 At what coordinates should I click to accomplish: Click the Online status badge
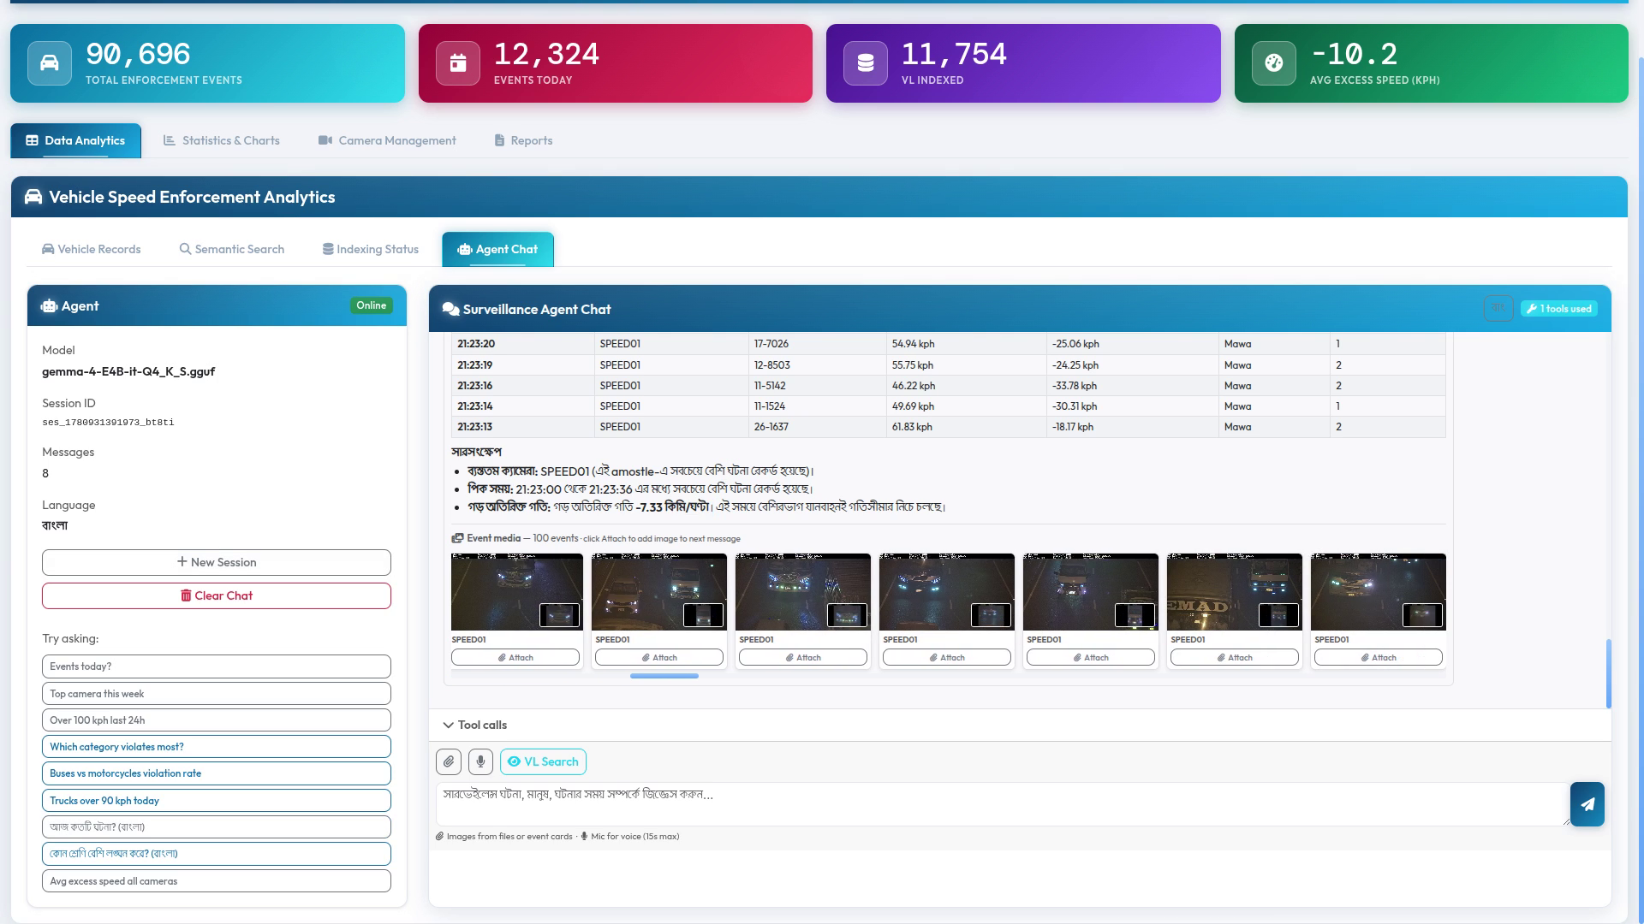point(372,305)
